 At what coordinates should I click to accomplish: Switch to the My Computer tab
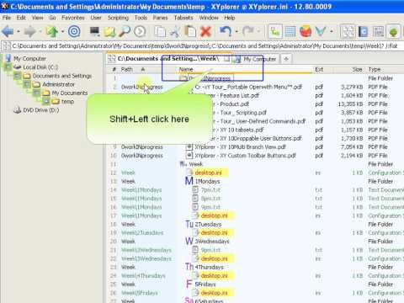(256, 59)
